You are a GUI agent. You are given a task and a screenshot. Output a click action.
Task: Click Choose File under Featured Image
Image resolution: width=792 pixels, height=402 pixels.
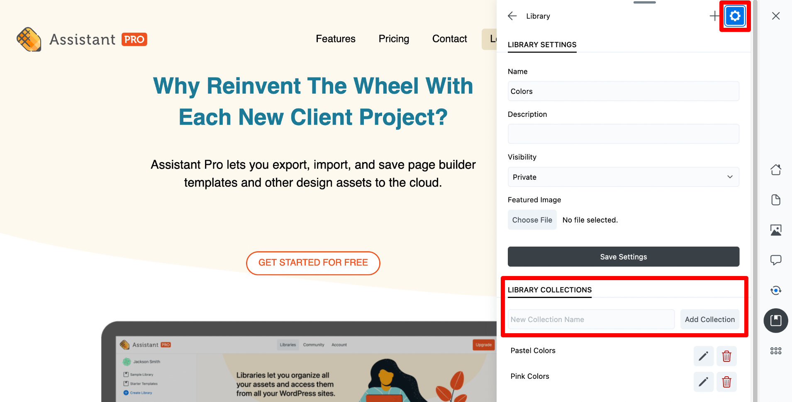(532, 220)
